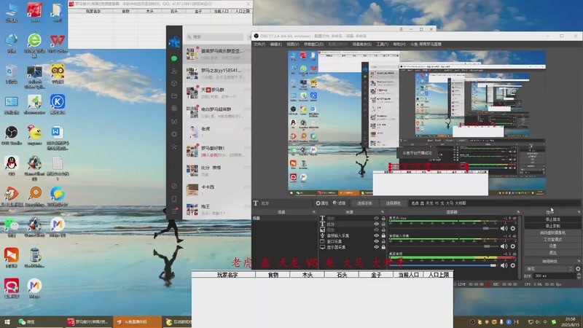
Task: Open WeChat three-line menu icon in sidebar
Action: pos(174,211)
